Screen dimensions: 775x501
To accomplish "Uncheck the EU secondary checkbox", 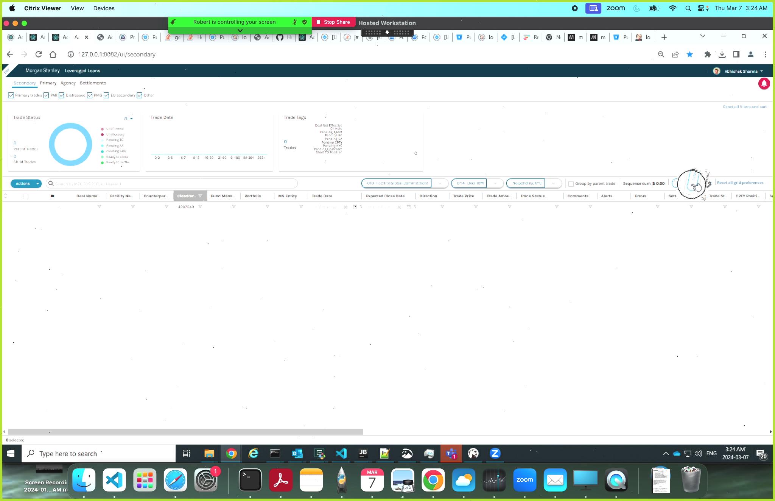I will point(106,95).
